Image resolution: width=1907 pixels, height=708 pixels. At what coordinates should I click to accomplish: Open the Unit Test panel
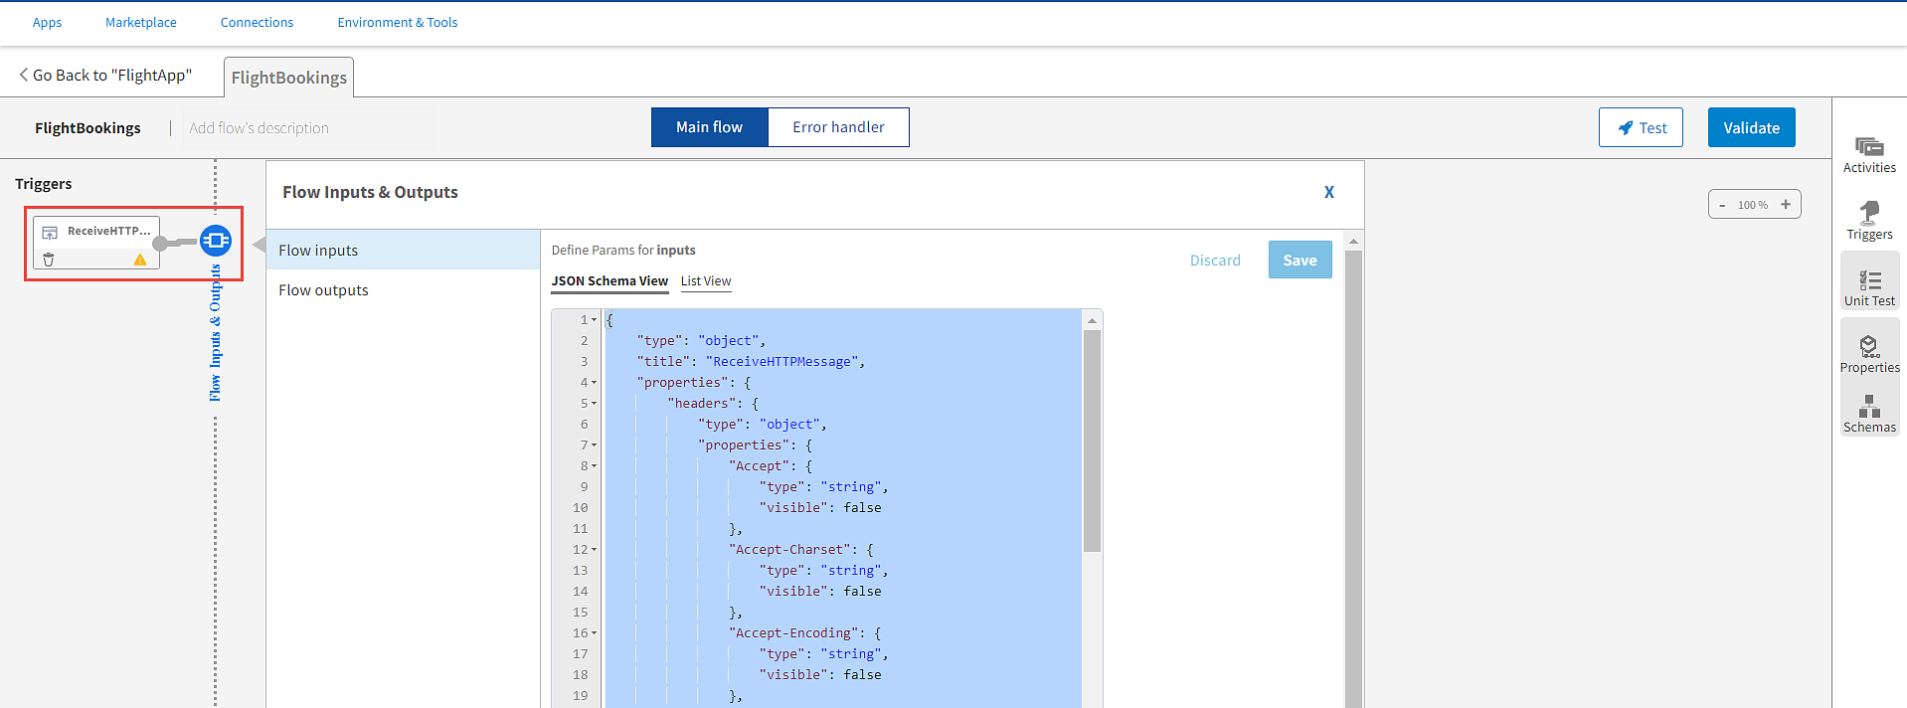(x=1868, y=286)
